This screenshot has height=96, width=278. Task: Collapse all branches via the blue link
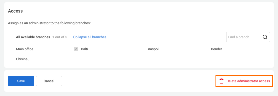(x=90, y=37)
